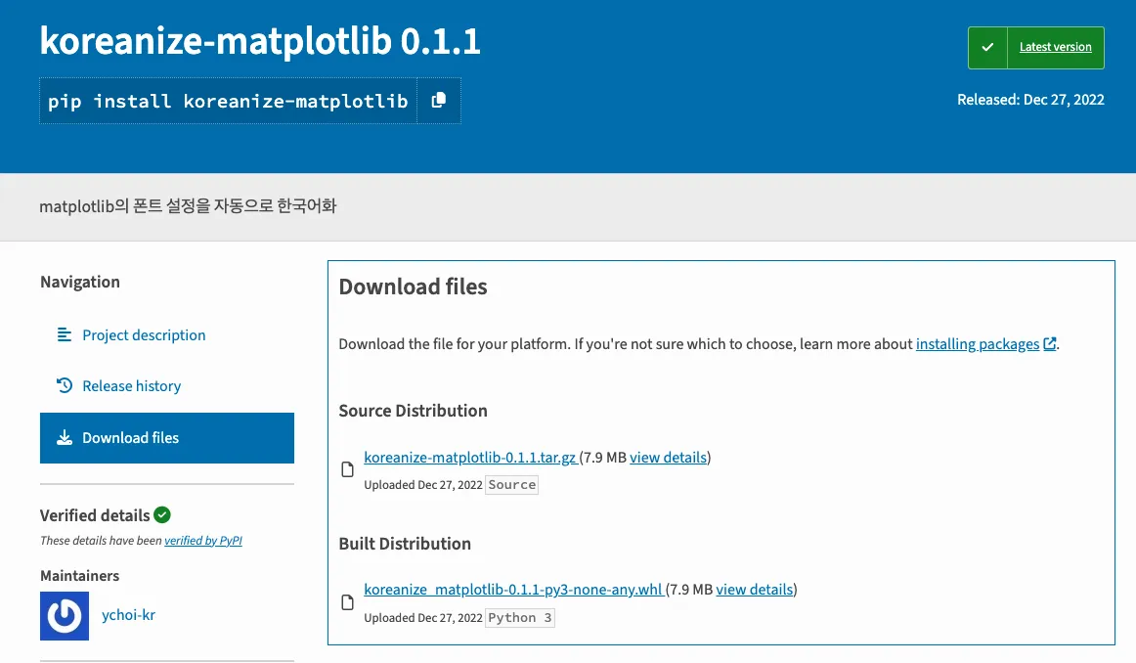This screenshot has width=1136, height=663.
Task: Download koreanize_matplotlib-0.1.1-py3-none-any.whl
Action: 513,590
